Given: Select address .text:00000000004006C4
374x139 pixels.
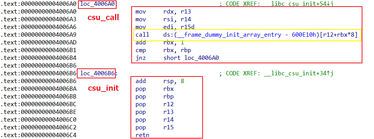Looking at the screenshot, I should (x=39, y=135).
